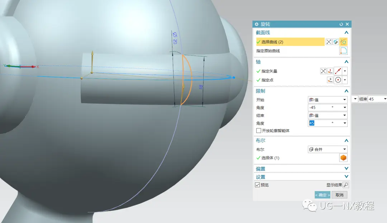This screenshot has width=387, height=223.
Task: Click the on-screen 结束 45 input box
Action: click(375, 99)
